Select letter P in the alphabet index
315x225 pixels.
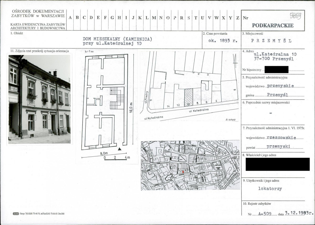point(175,18)
